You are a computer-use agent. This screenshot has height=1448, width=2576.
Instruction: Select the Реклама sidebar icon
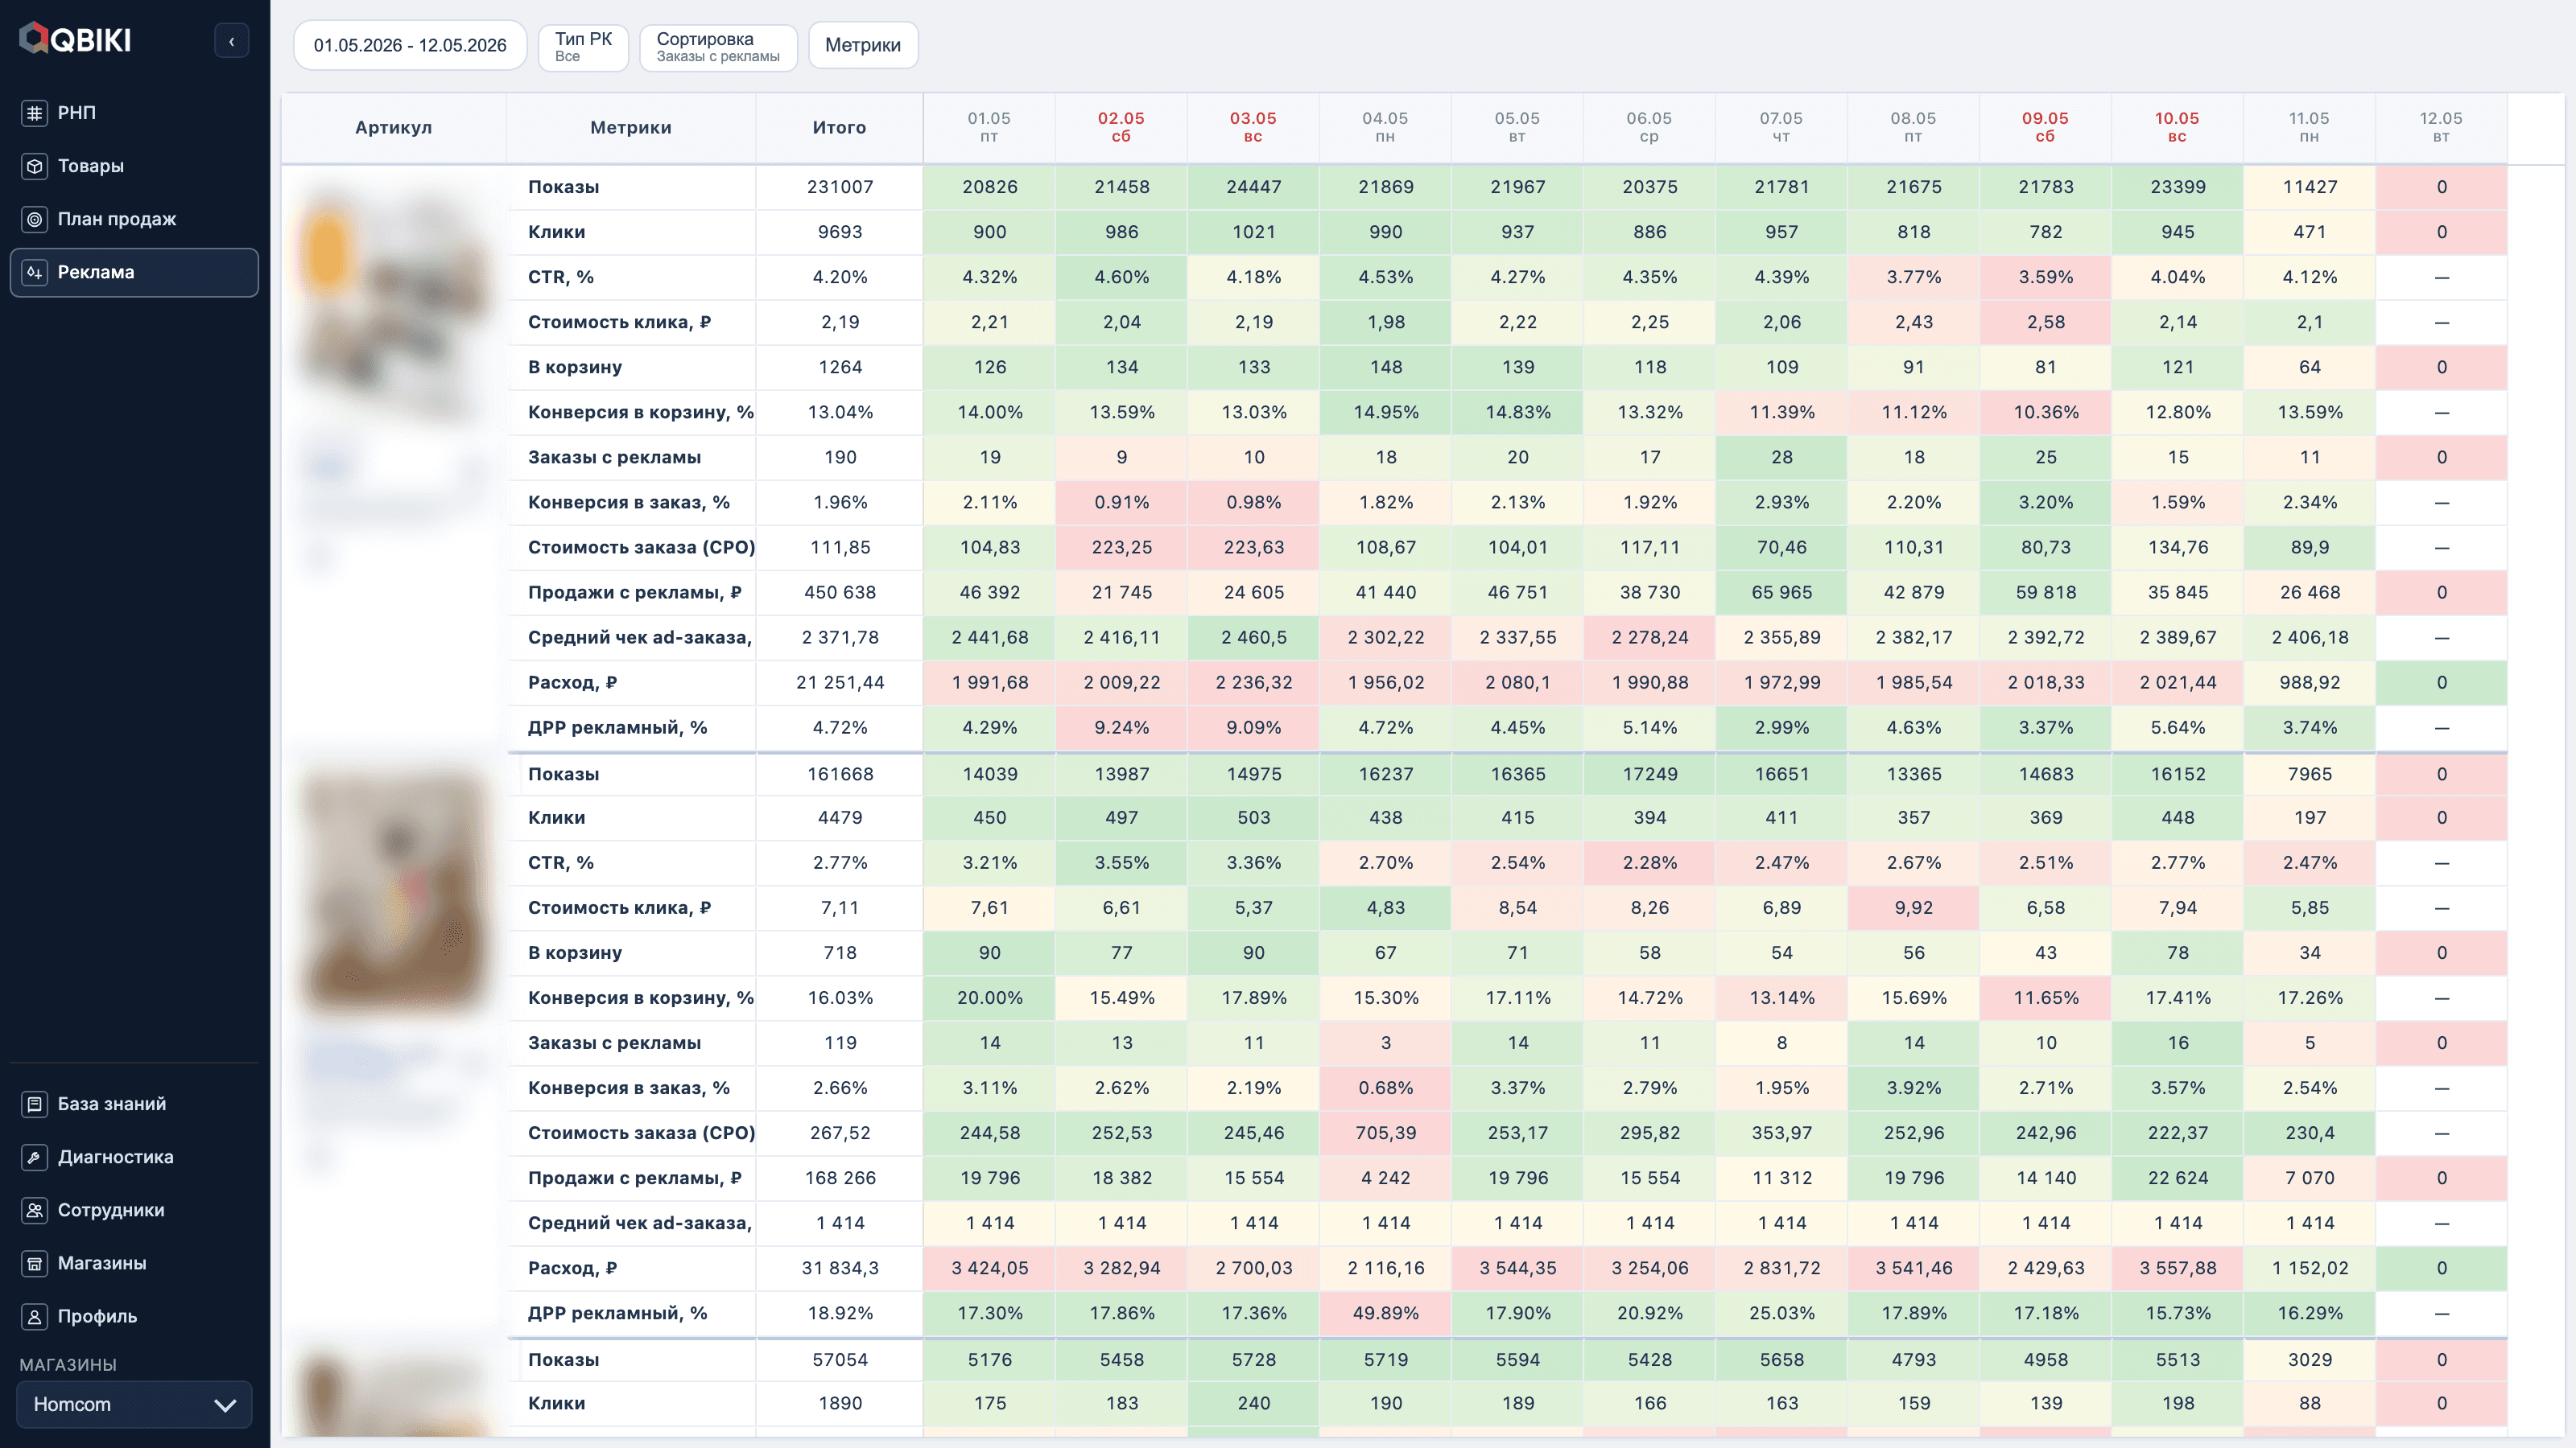[35, 272]
